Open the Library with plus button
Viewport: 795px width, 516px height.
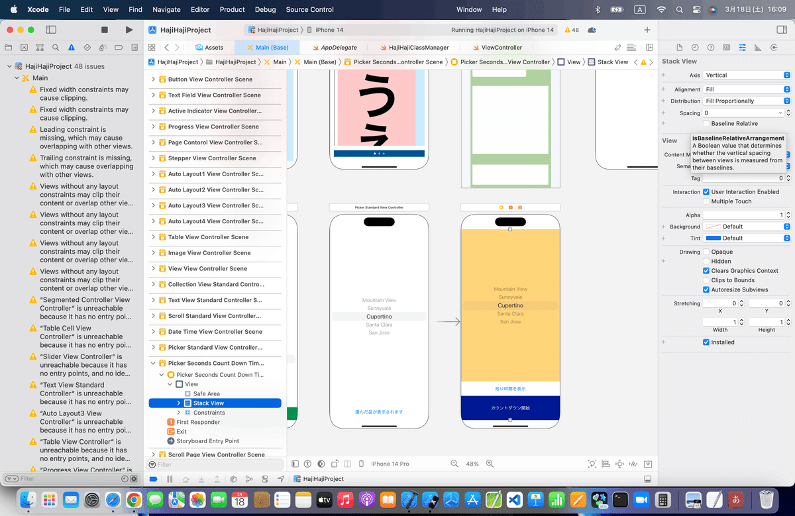647,30
